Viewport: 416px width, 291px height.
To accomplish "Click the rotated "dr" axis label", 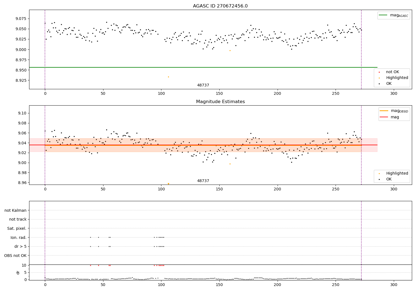I will click(x=18, y=273).
